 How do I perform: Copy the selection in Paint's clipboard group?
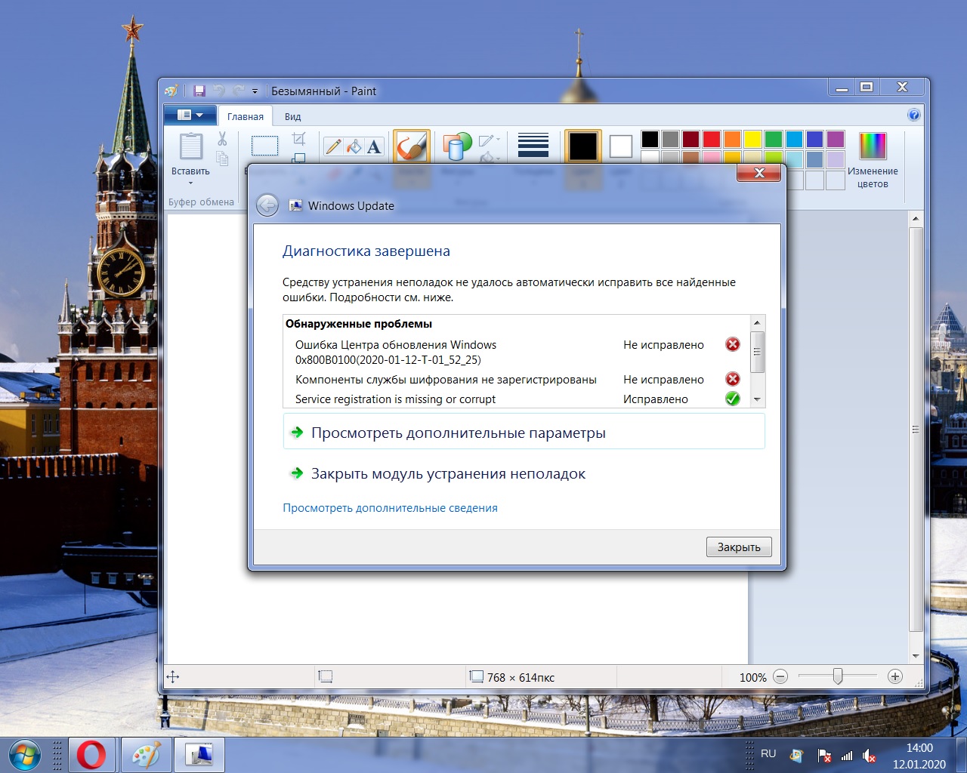coord(222,158)
